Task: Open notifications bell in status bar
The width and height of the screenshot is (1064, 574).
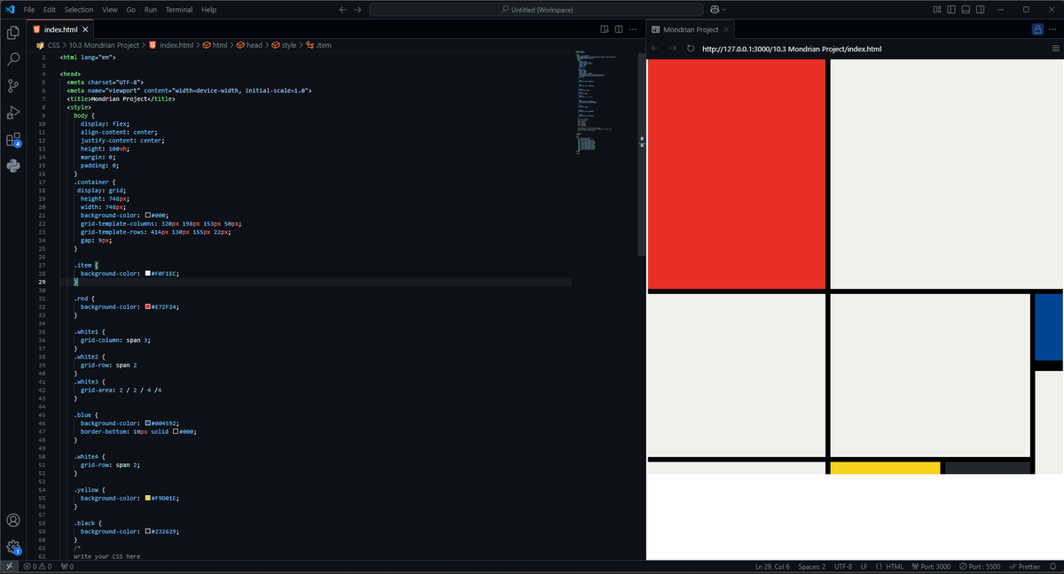Action: 1052,566
